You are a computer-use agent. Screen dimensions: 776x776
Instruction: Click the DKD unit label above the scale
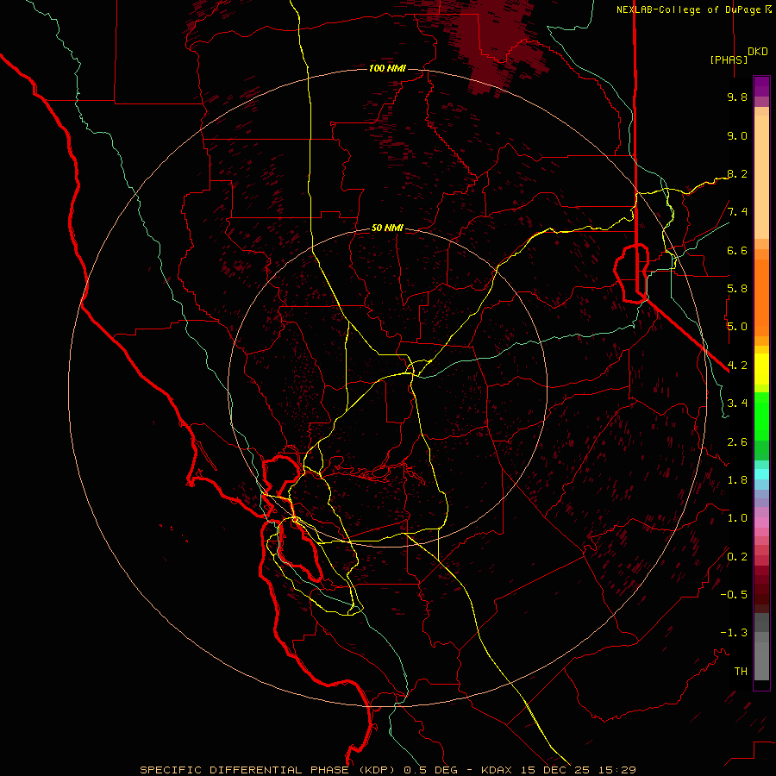(757, 52)
